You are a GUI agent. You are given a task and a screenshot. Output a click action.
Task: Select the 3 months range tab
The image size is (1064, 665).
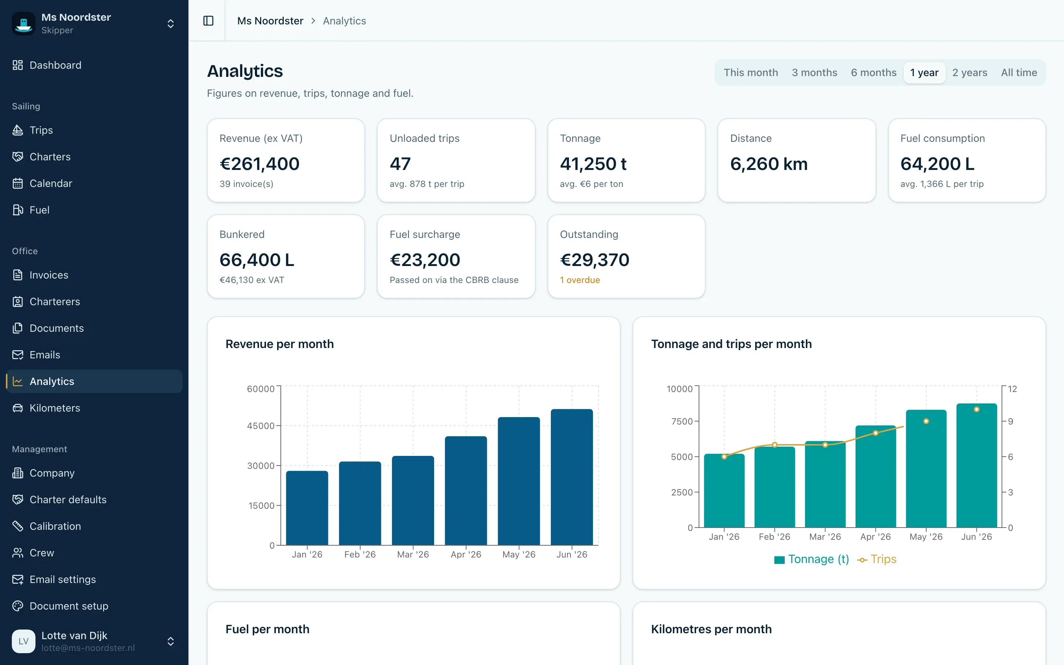tap(814, 72)
